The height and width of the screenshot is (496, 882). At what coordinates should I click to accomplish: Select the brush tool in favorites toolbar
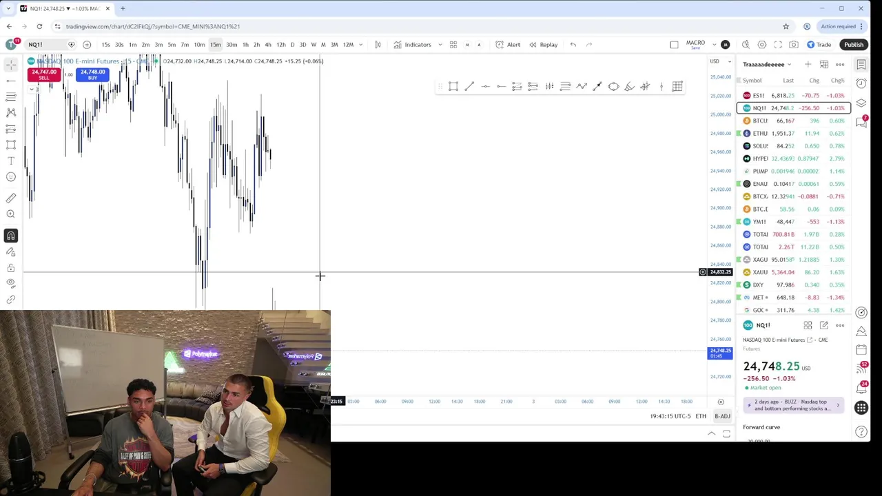tap(629, 86)
